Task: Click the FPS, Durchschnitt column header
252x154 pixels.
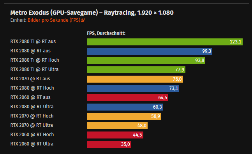Action: (x=106, y=33)
